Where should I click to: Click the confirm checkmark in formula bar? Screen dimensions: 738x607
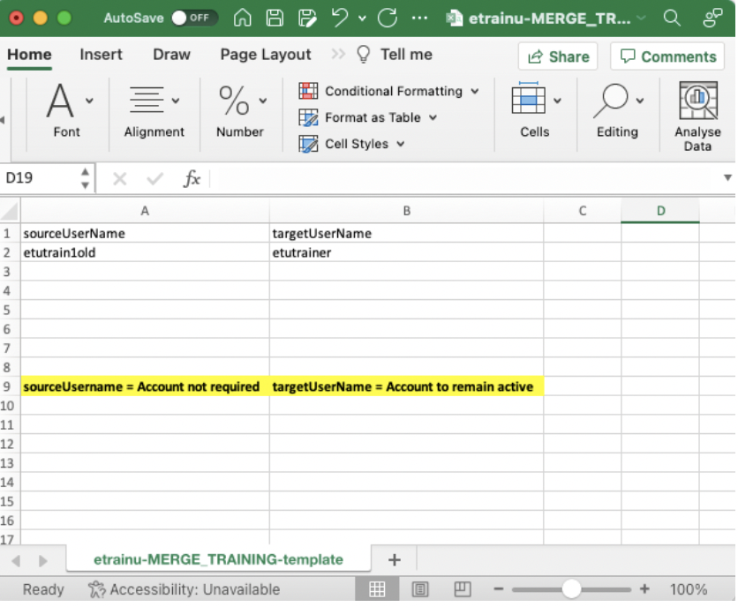(x=154, y=179)
